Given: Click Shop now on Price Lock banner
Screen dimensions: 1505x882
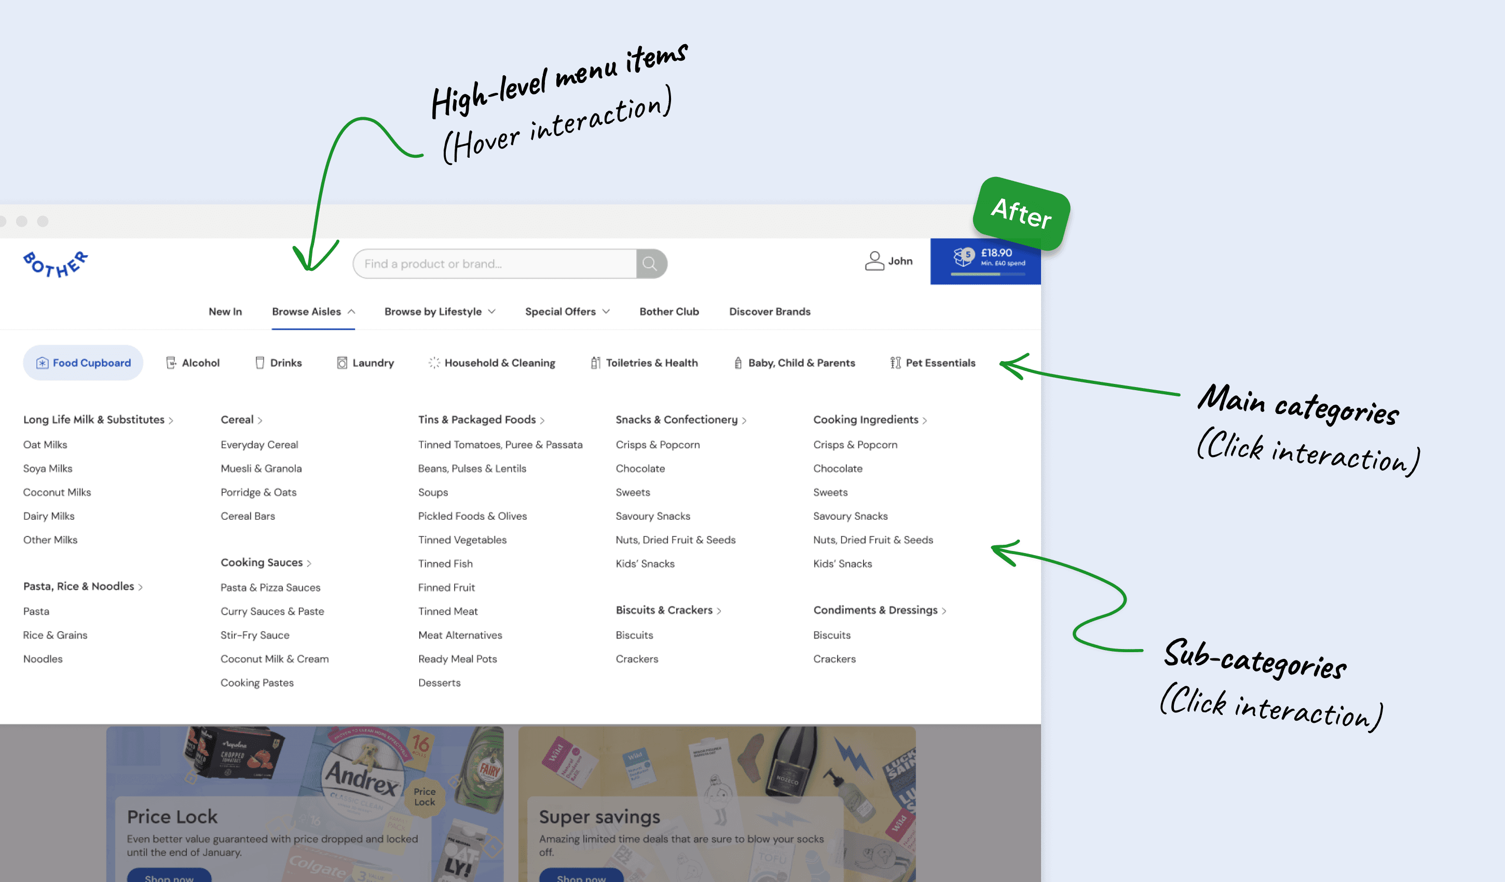Looking at the screenshot, I should tap(169, 876).
